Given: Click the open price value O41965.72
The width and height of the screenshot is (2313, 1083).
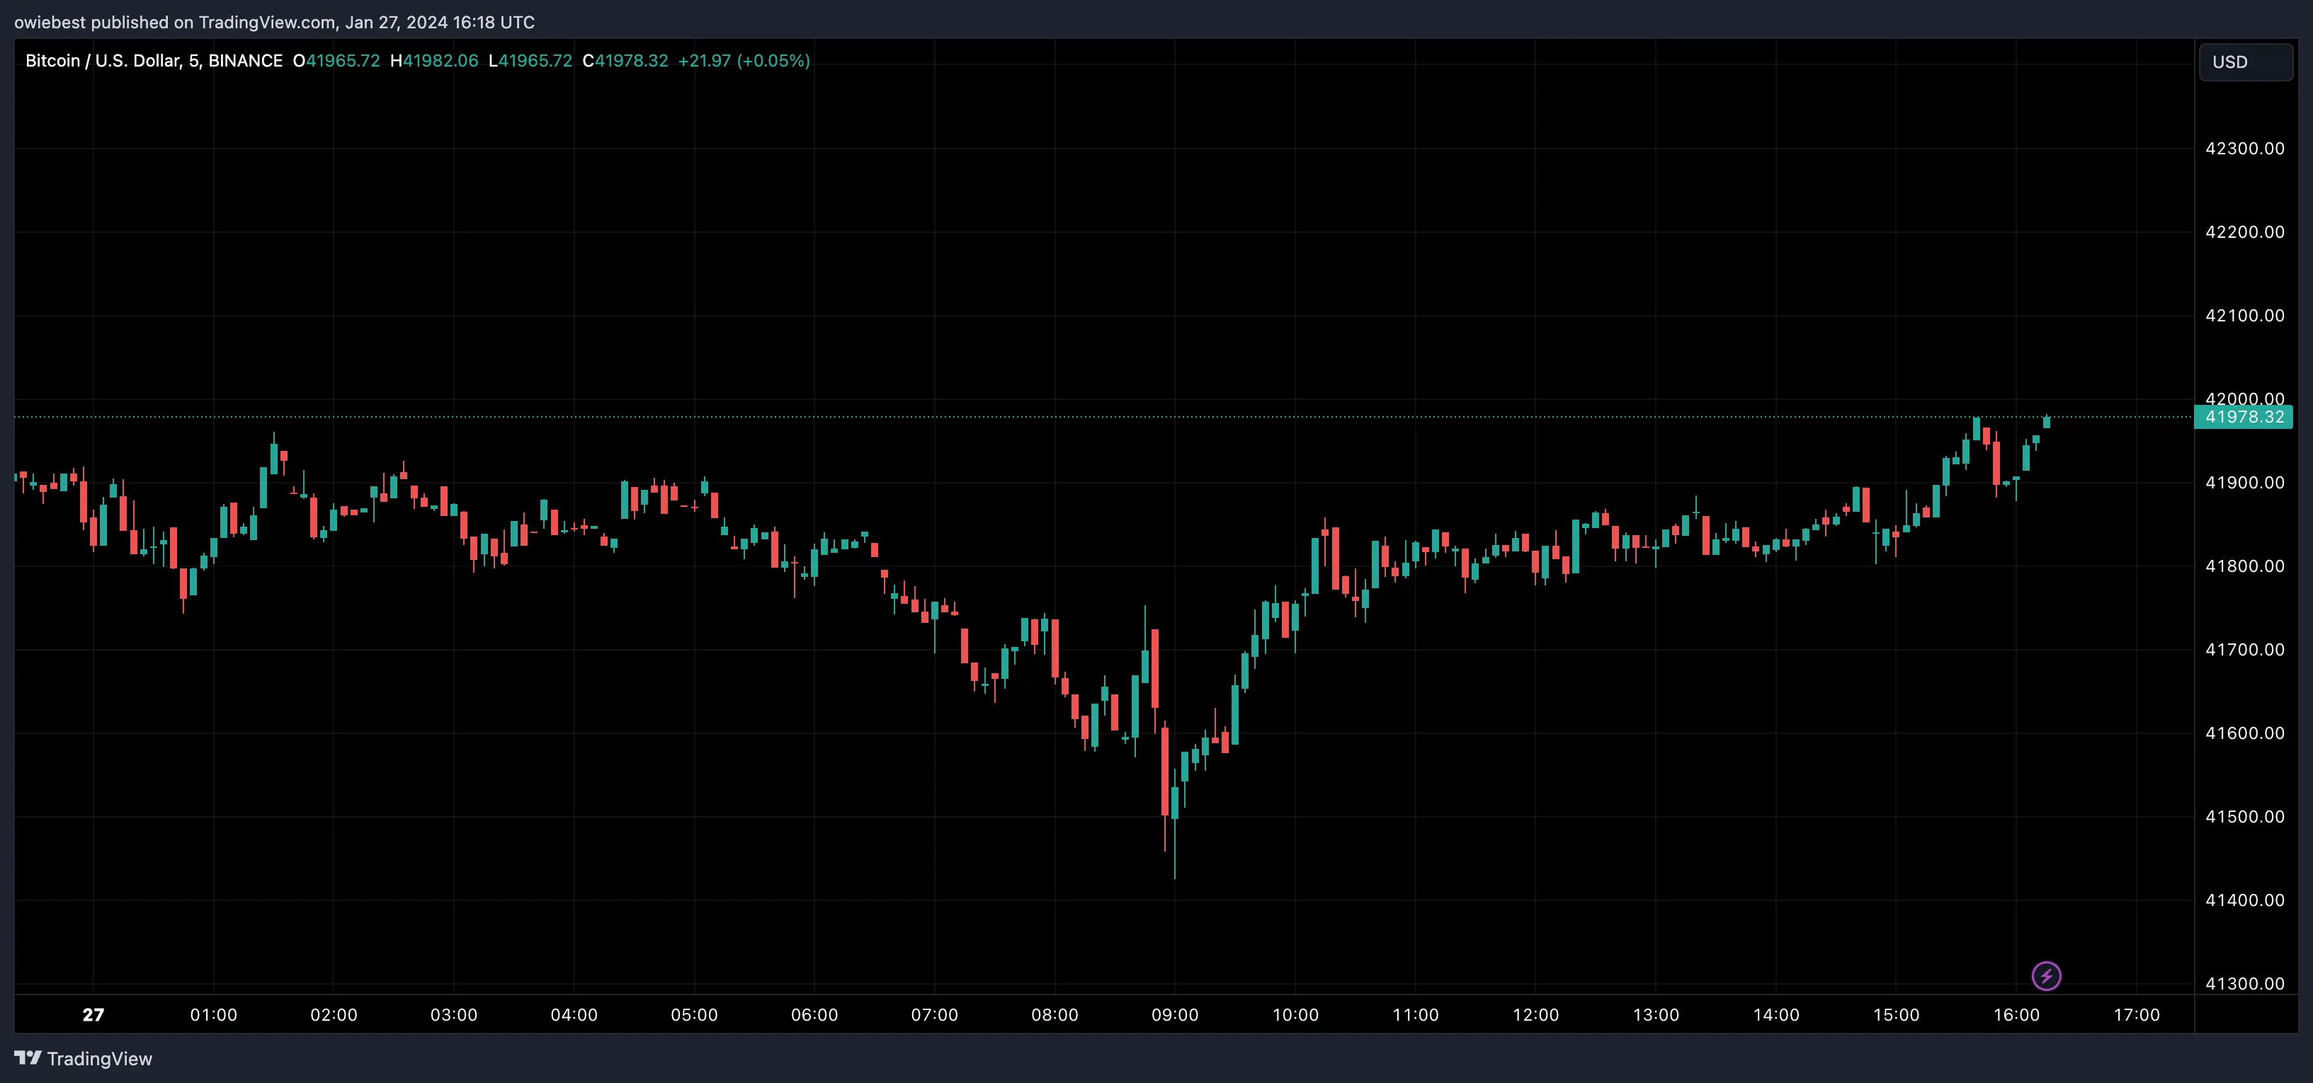Looking at the screenshot, I should [336, 61].
